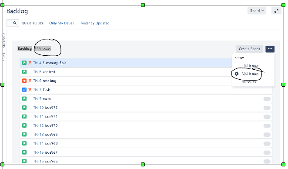Select the 'test bug' issue title
The image size is (288, 169).
(50, 81)
